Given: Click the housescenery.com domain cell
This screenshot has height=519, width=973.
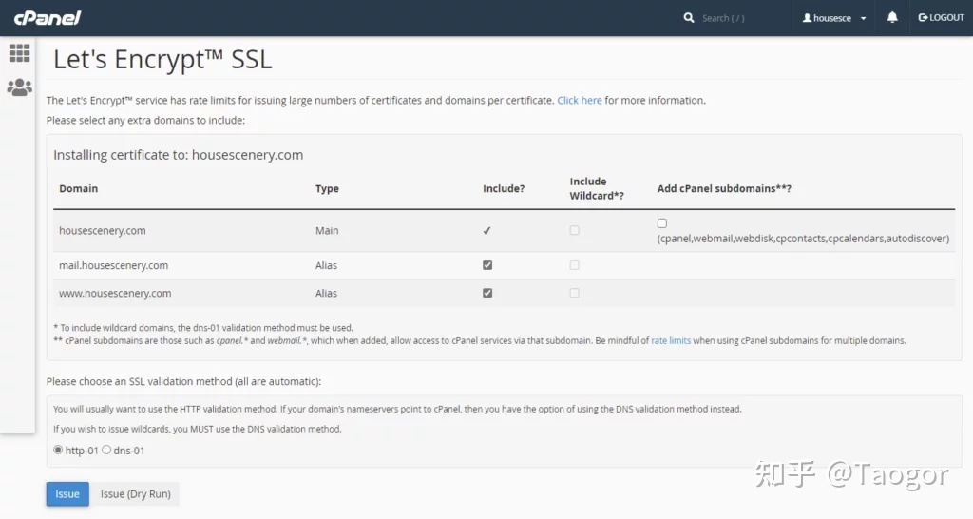Looking at the screenshot, I should pyautogui.click(x=103, y=230).
